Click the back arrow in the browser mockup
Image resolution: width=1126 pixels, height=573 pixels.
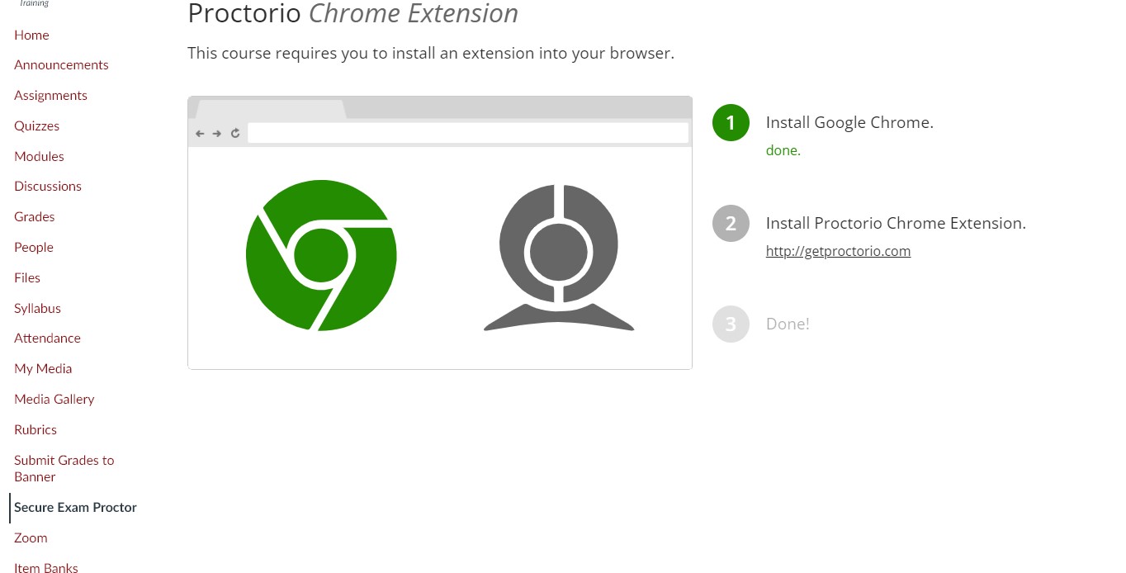coord(199,133)
